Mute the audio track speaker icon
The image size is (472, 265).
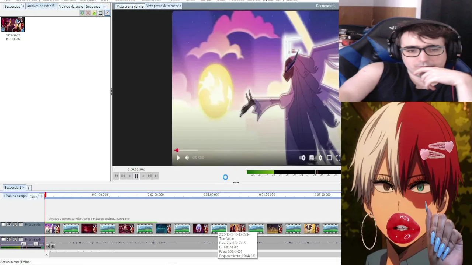click(9, 240)
